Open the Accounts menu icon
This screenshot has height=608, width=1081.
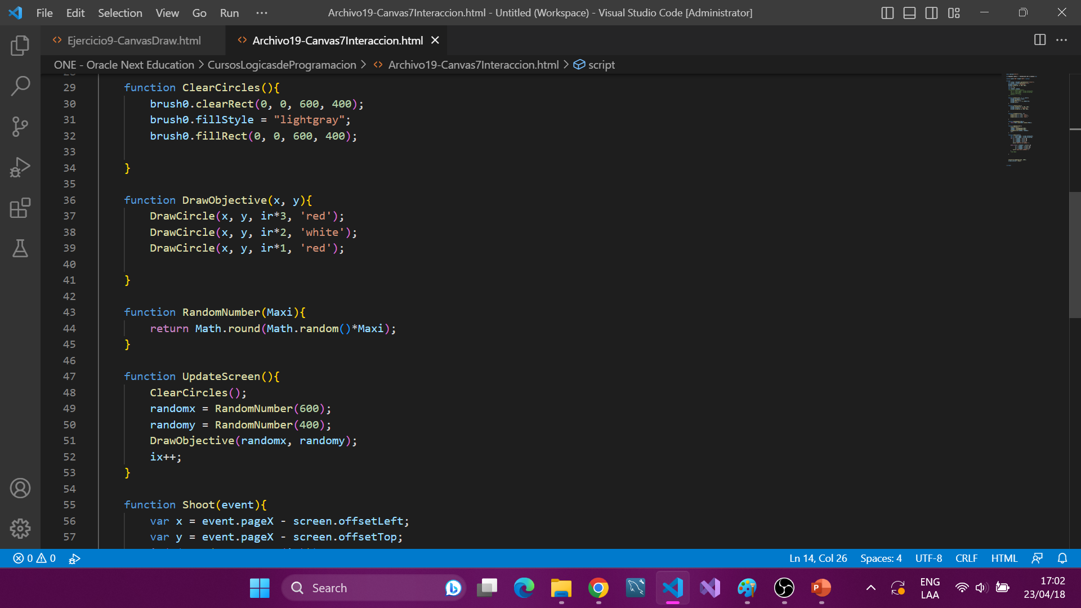[20, 488]
